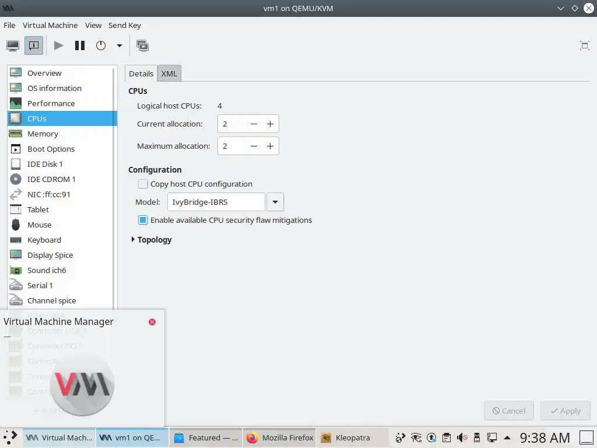This screenshot has width=597, height=448.
Task: Open the Virtual Machine menu
Action: (50, 25)
